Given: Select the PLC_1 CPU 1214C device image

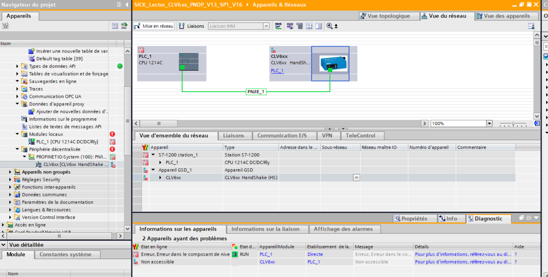Looking at the screenshot, I should [189, 62].
